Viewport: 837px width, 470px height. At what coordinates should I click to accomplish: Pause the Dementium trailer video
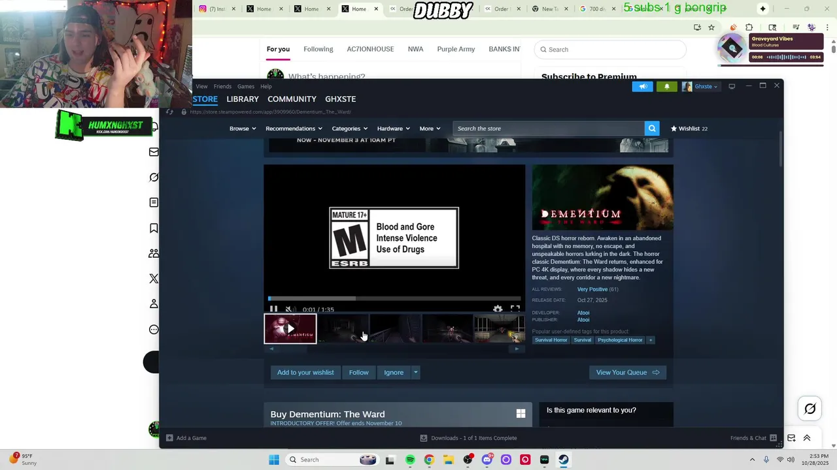click(273, 309)
